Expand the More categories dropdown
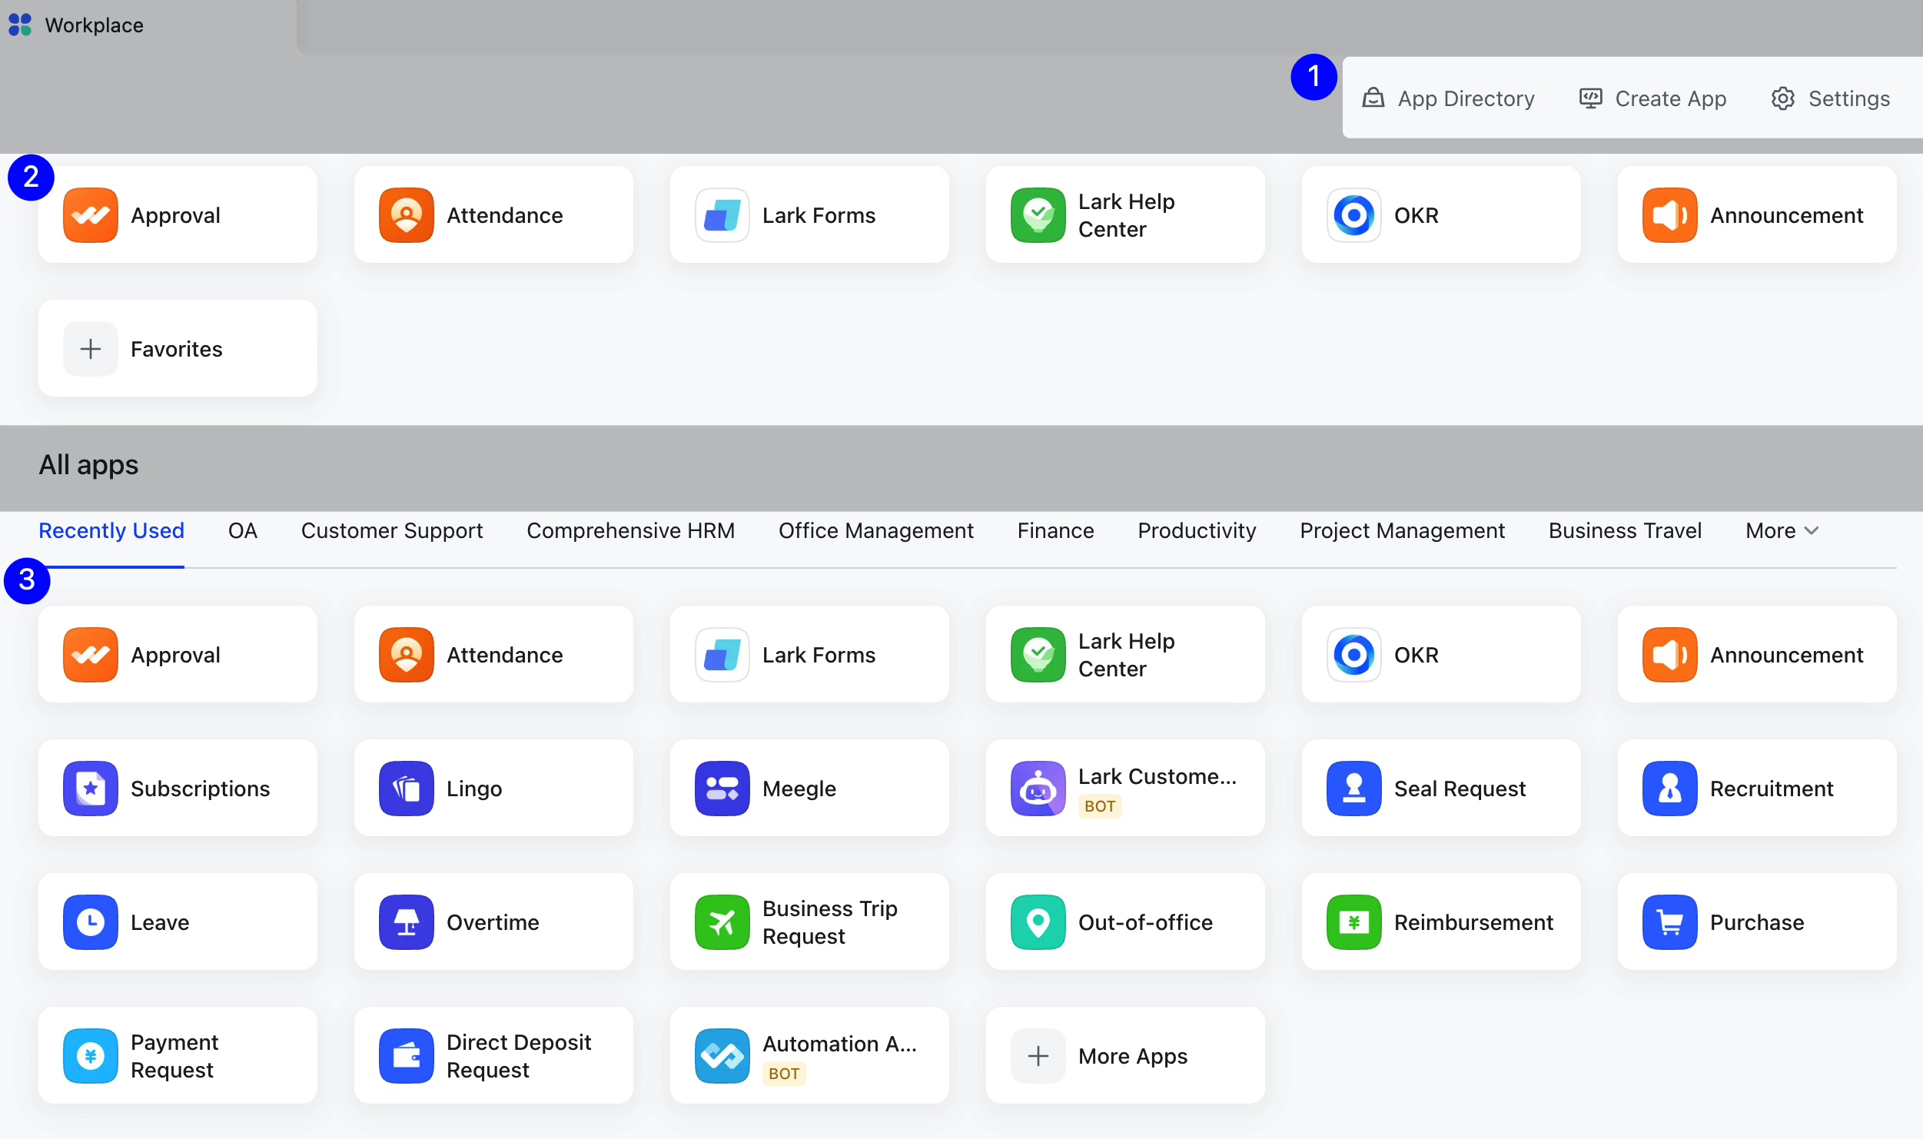 click(1782, 530)
